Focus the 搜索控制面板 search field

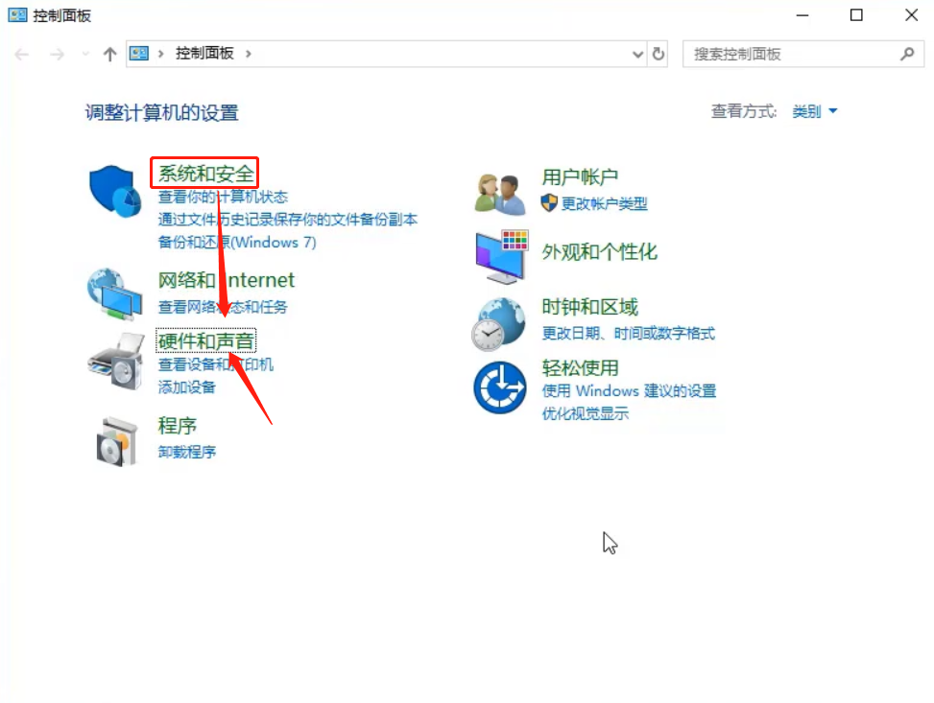[x=802, y=54]
